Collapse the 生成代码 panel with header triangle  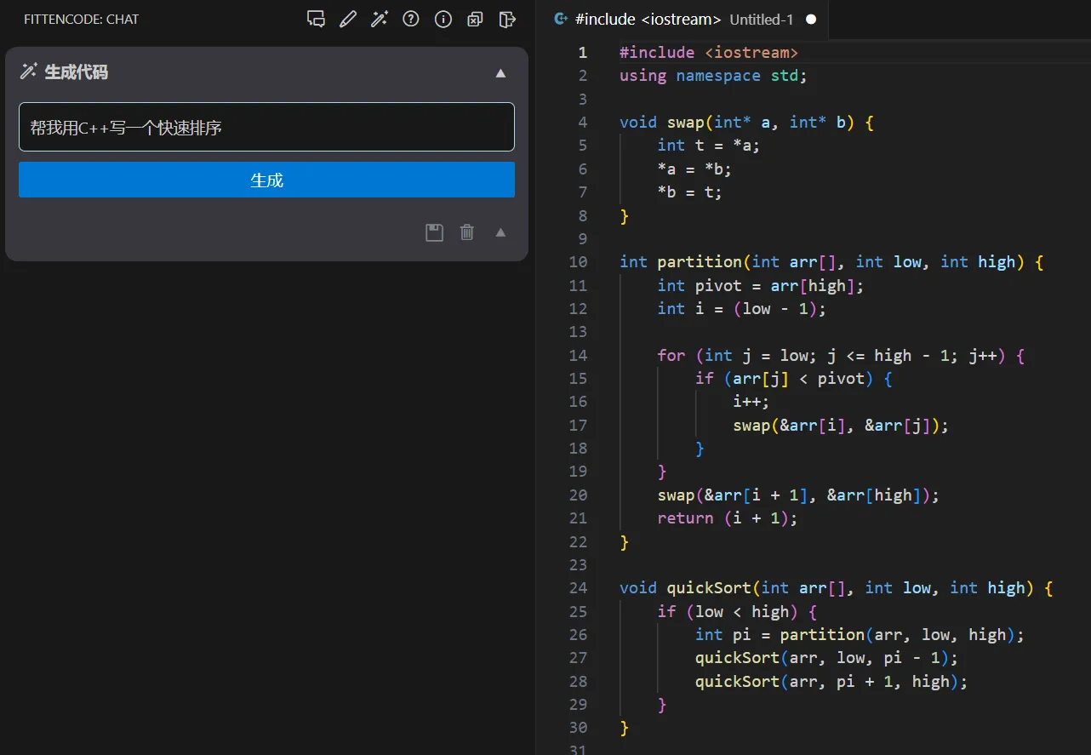click(x=500, y=73)
